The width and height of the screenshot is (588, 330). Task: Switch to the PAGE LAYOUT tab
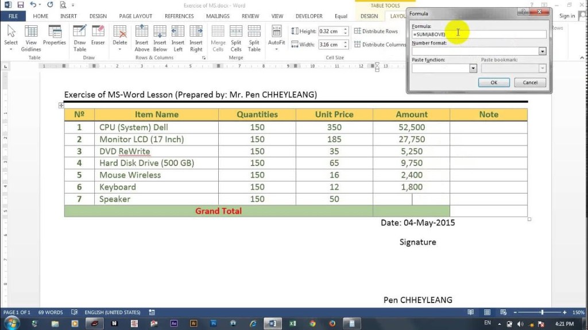pyautogui.click(x=136, y=17)
